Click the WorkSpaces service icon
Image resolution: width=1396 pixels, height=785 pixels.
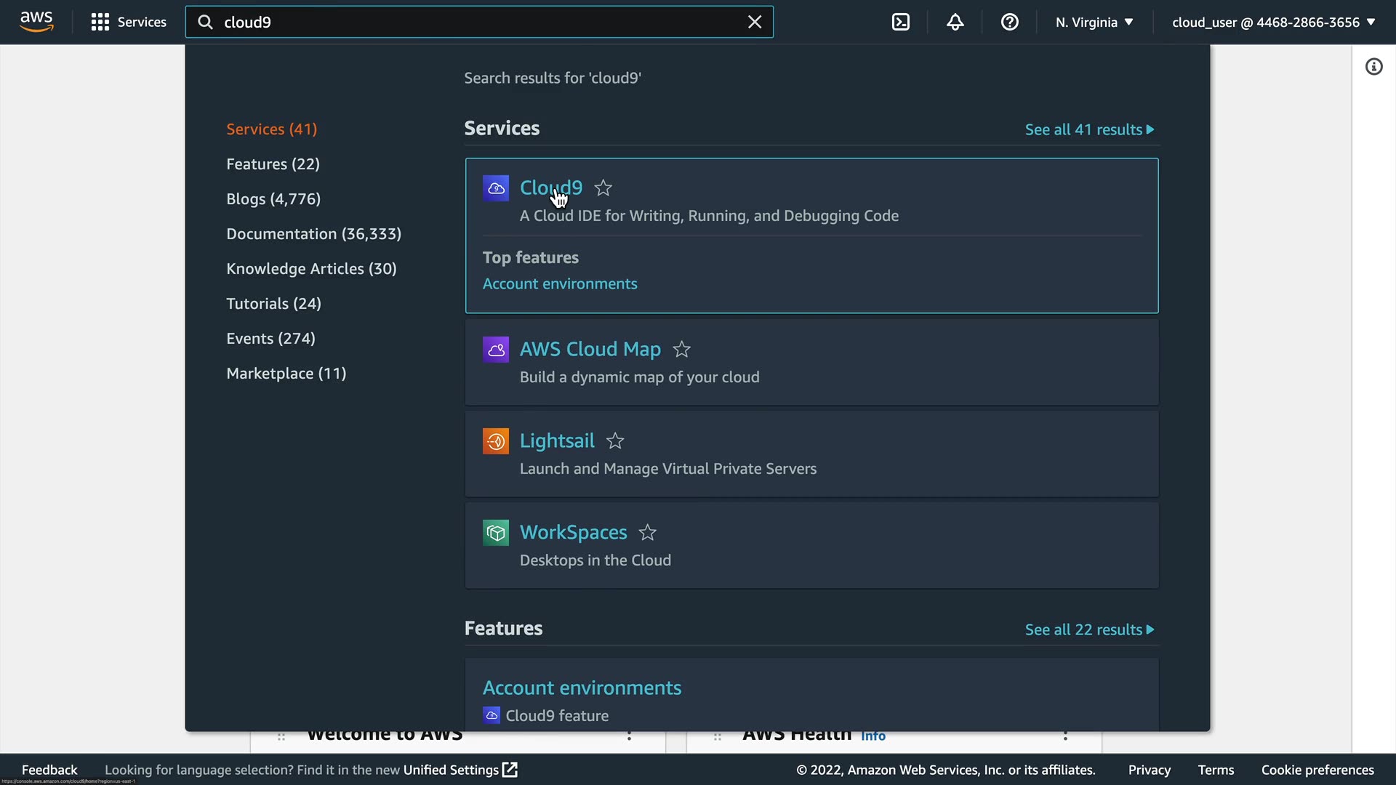(x=496, y=533)
